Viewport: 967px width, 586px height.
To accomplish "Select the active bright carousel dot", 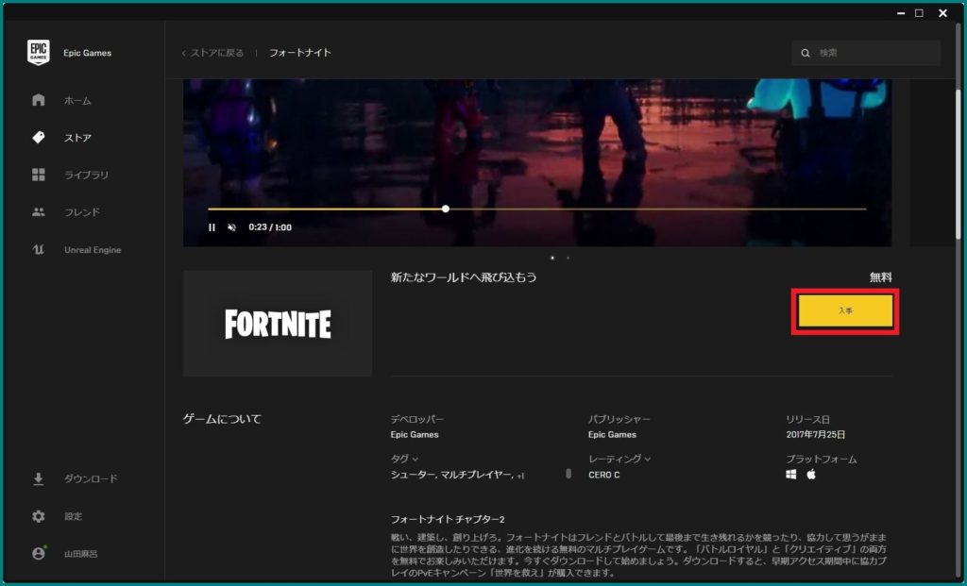I will tap(551, 258).
